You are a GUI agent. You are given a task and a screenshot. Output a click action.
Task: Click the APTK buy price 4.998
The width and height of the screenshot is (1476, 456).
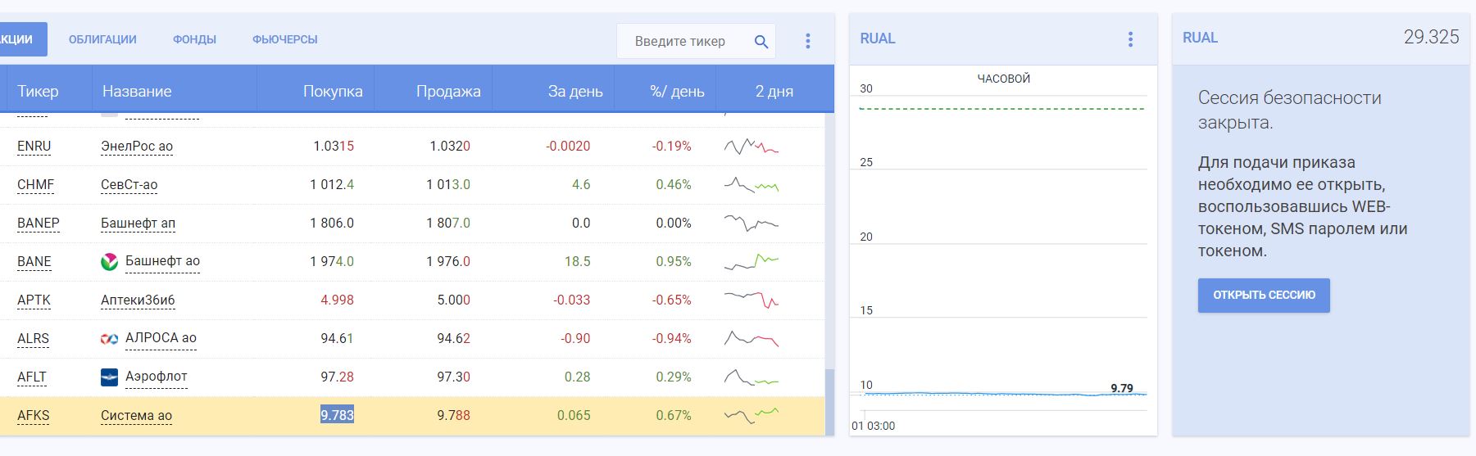click(337, 300)
